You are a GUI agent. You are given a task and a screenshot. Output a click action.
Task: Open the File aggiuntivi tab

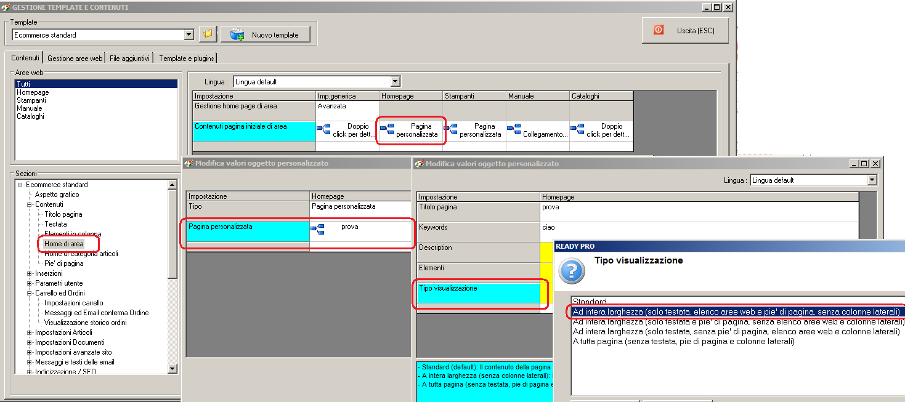tap(129, 58)
